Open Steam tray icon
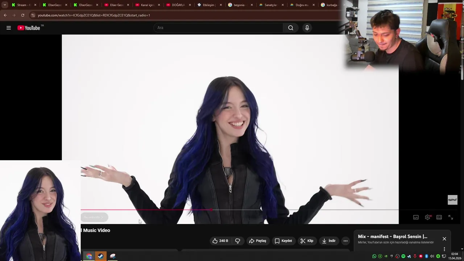Screen dimensions: 464x261 point(409,256)
